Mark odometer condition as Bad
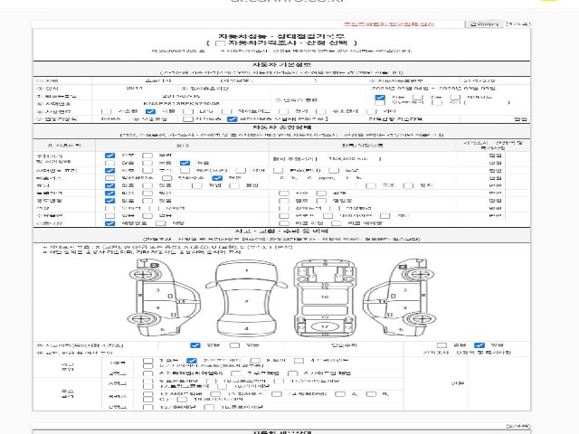This screenshot has width=579, height=434. pos(147,156)
